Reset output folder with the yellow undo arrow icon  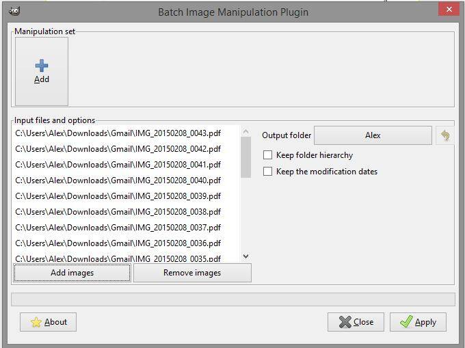click(x=445, y=135)
